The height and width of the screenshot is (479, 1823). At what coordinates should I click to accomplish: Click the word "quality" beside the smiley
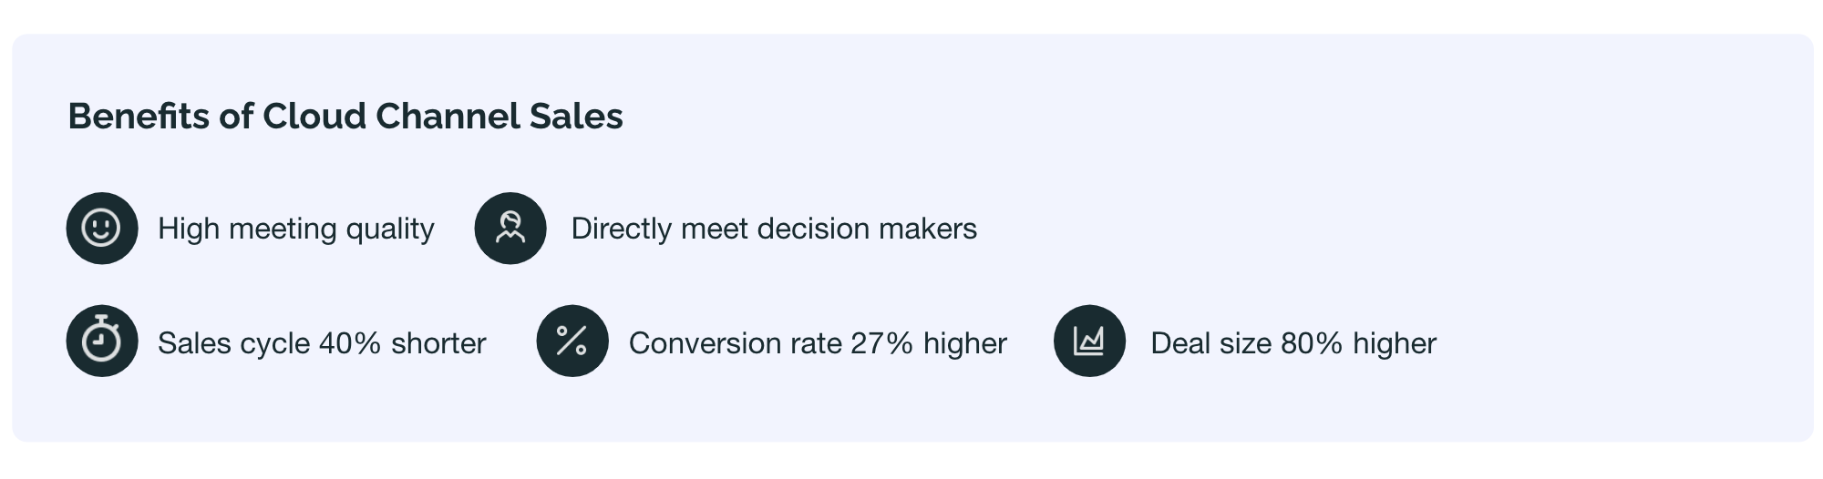click(390, 229)
